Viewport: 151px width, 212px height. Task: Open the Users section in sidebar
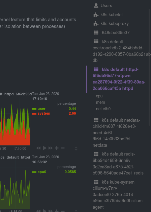103,6
